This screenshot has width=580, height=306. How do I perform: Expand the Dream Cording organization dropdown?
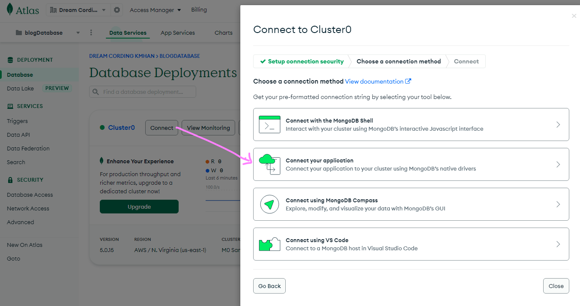pos(104,10)
